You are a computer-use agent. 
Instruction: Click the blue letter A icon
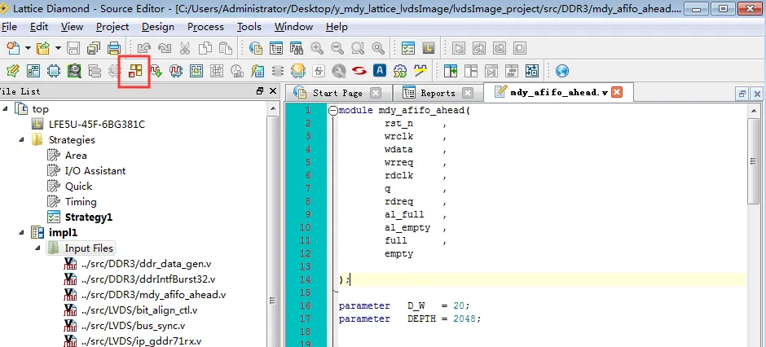(380, 71)
